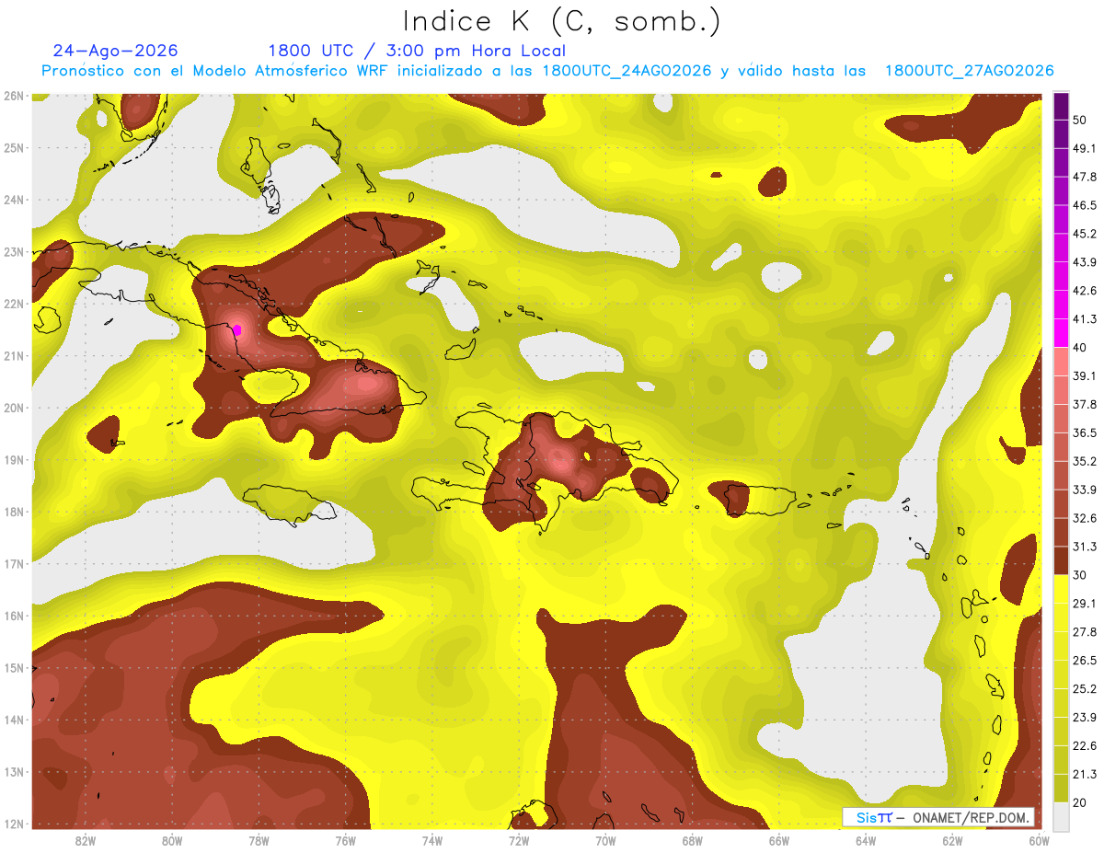1104x853 pixels.
Task: Click the colorbar value '50'
Action: (x=1080, y=120)
